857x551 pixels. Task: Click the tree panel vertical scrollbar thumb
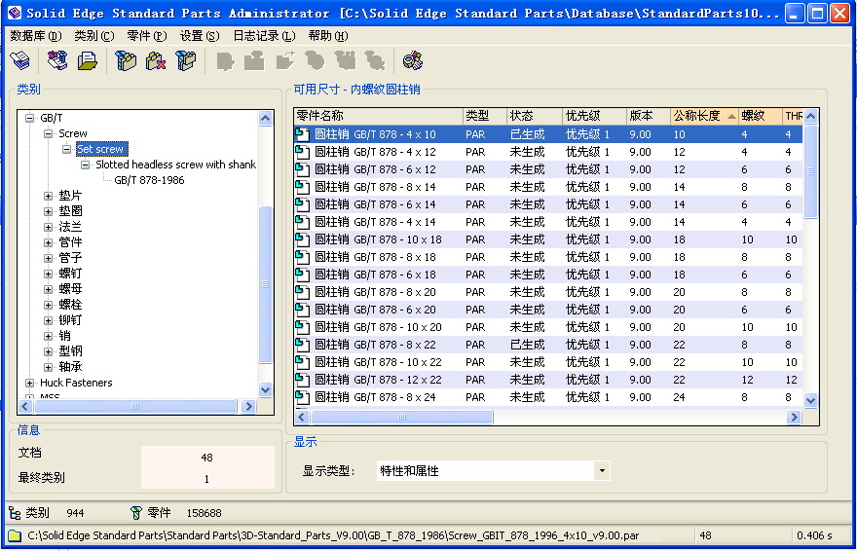point(266,284)
